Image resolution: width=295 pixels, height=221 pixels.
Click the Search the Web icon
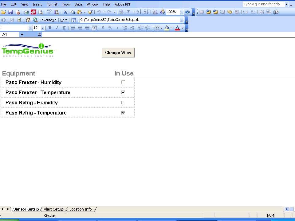click(35, 20)
